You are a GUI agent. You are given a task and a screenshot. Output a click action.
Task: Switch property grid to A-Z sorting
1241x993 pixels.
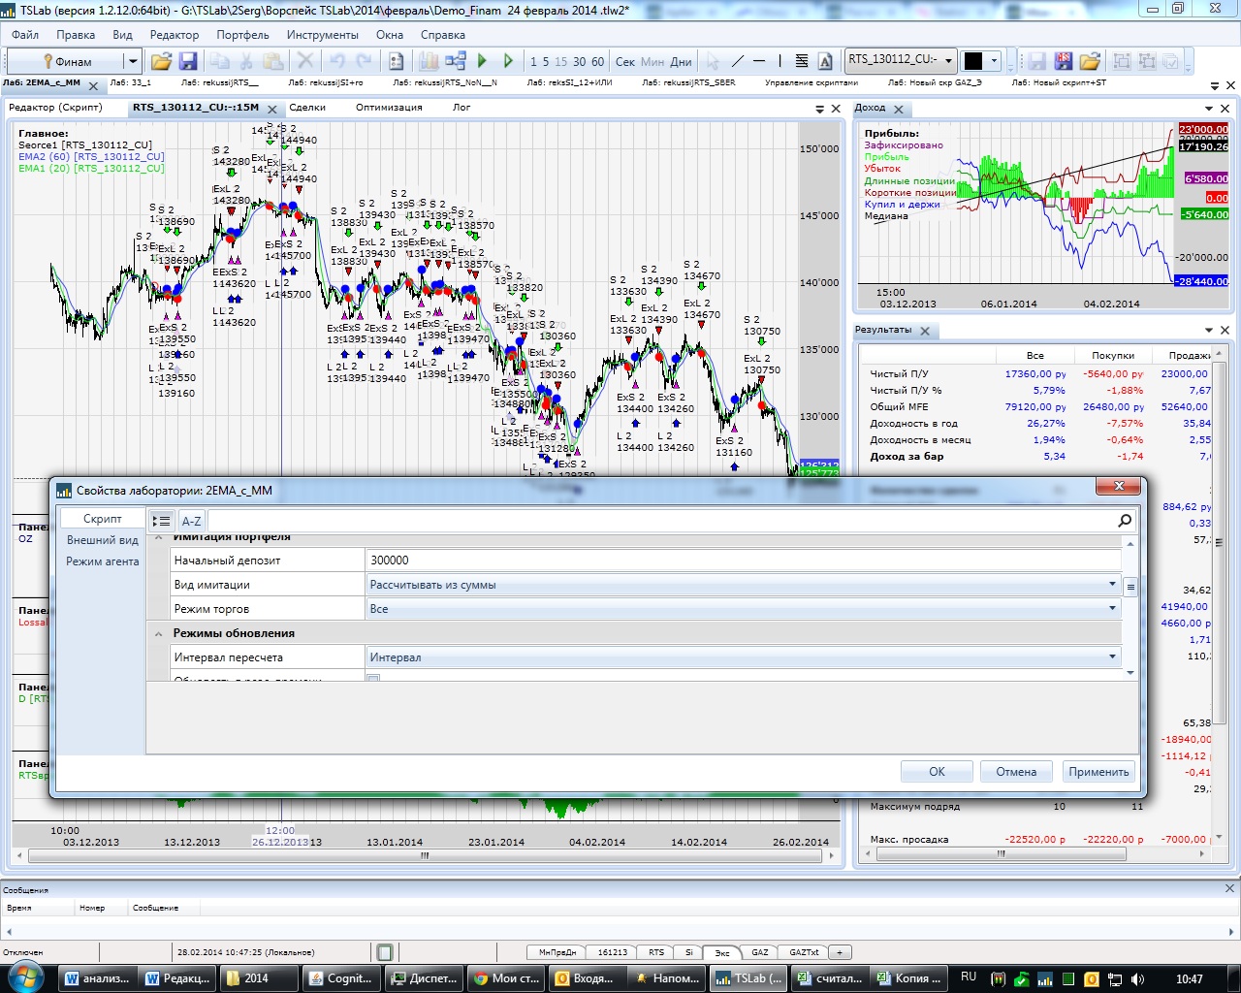point(191,521)
